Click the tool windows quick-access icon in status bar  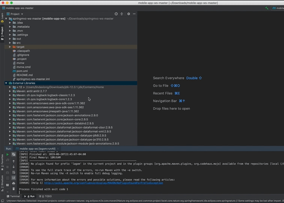point(3,201)
